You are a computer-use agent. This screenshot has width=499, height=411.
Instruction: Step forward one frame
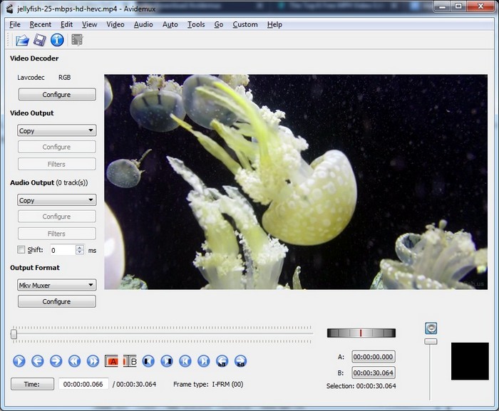pos(56,361)
